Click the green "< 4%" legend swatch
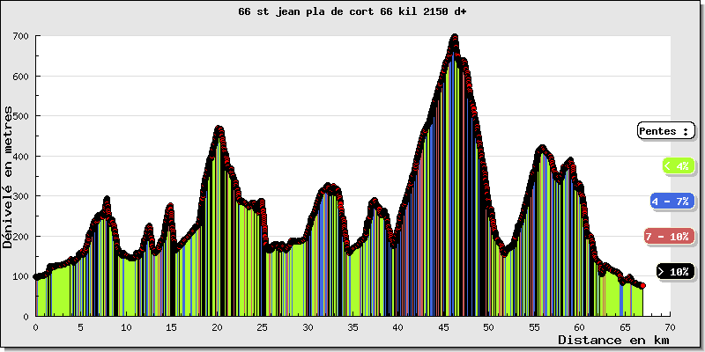 (x=676, y=165)
